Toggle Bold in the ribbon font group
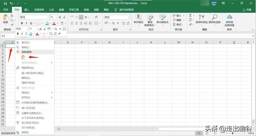This screenshot has width=256, height=136. 22,23
